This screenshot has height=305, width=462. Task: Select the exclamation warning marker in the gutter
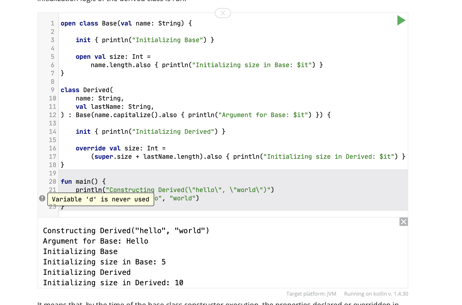42,199
